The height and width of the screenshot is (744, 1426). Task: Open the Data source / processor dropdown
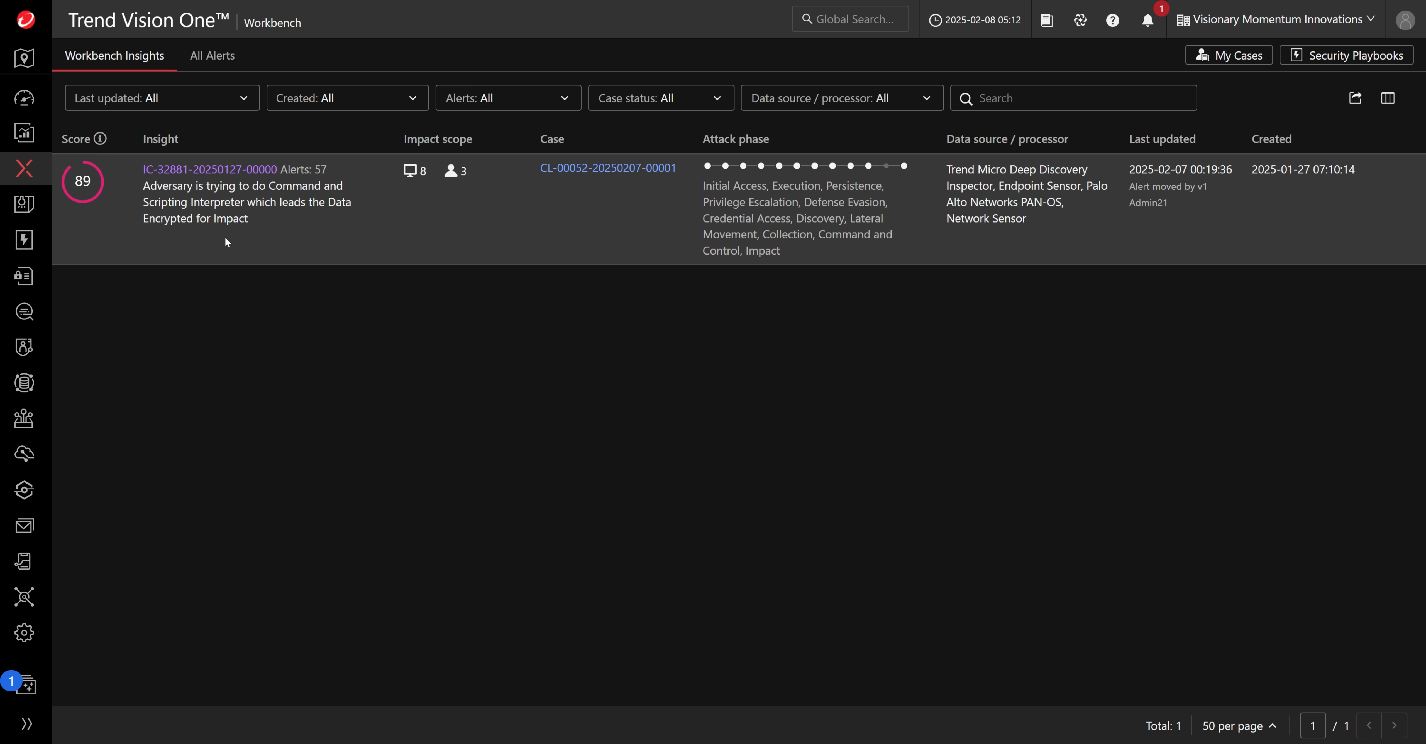pyautogui.click(x=842, y=98)
